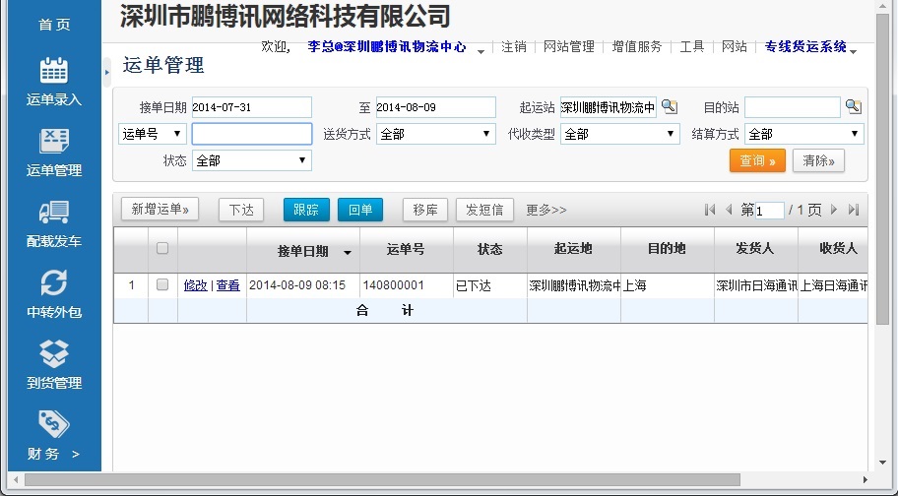Click the 新增运单 button
This screenshot has width=898, height=496.
pos(160,210)
